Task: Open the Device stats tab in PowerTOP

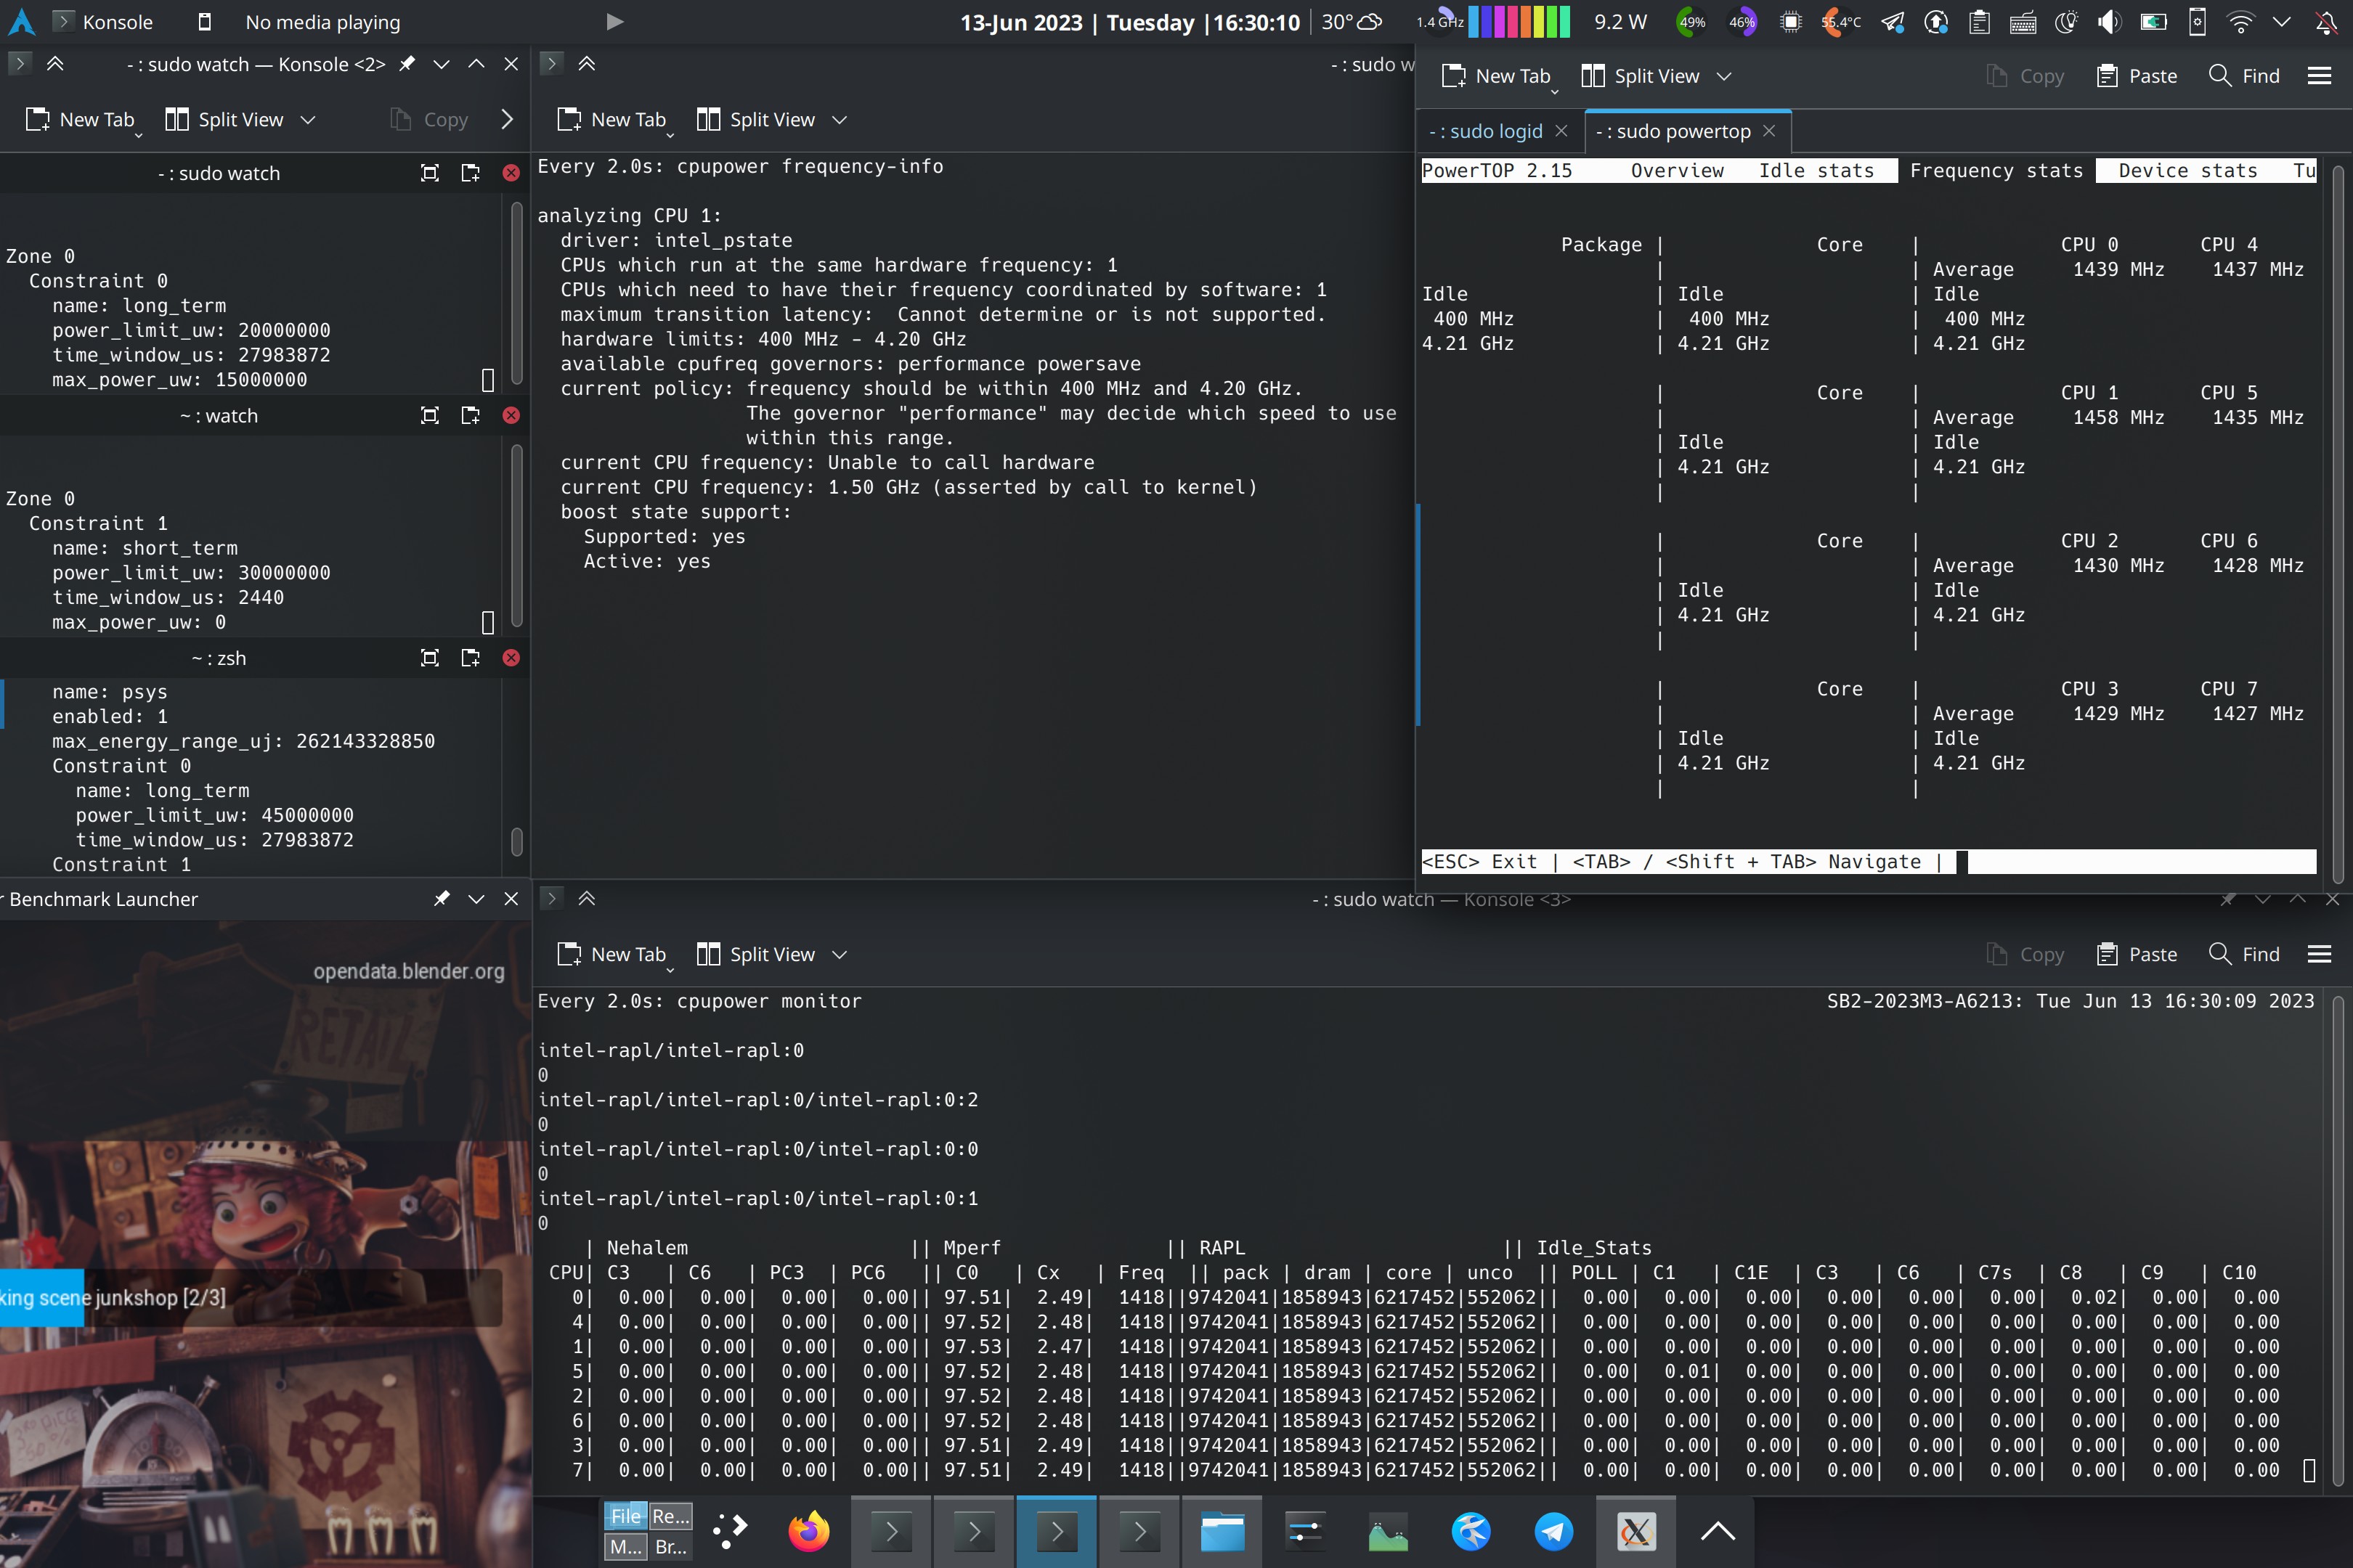Action: click(x=2187, y=170)
